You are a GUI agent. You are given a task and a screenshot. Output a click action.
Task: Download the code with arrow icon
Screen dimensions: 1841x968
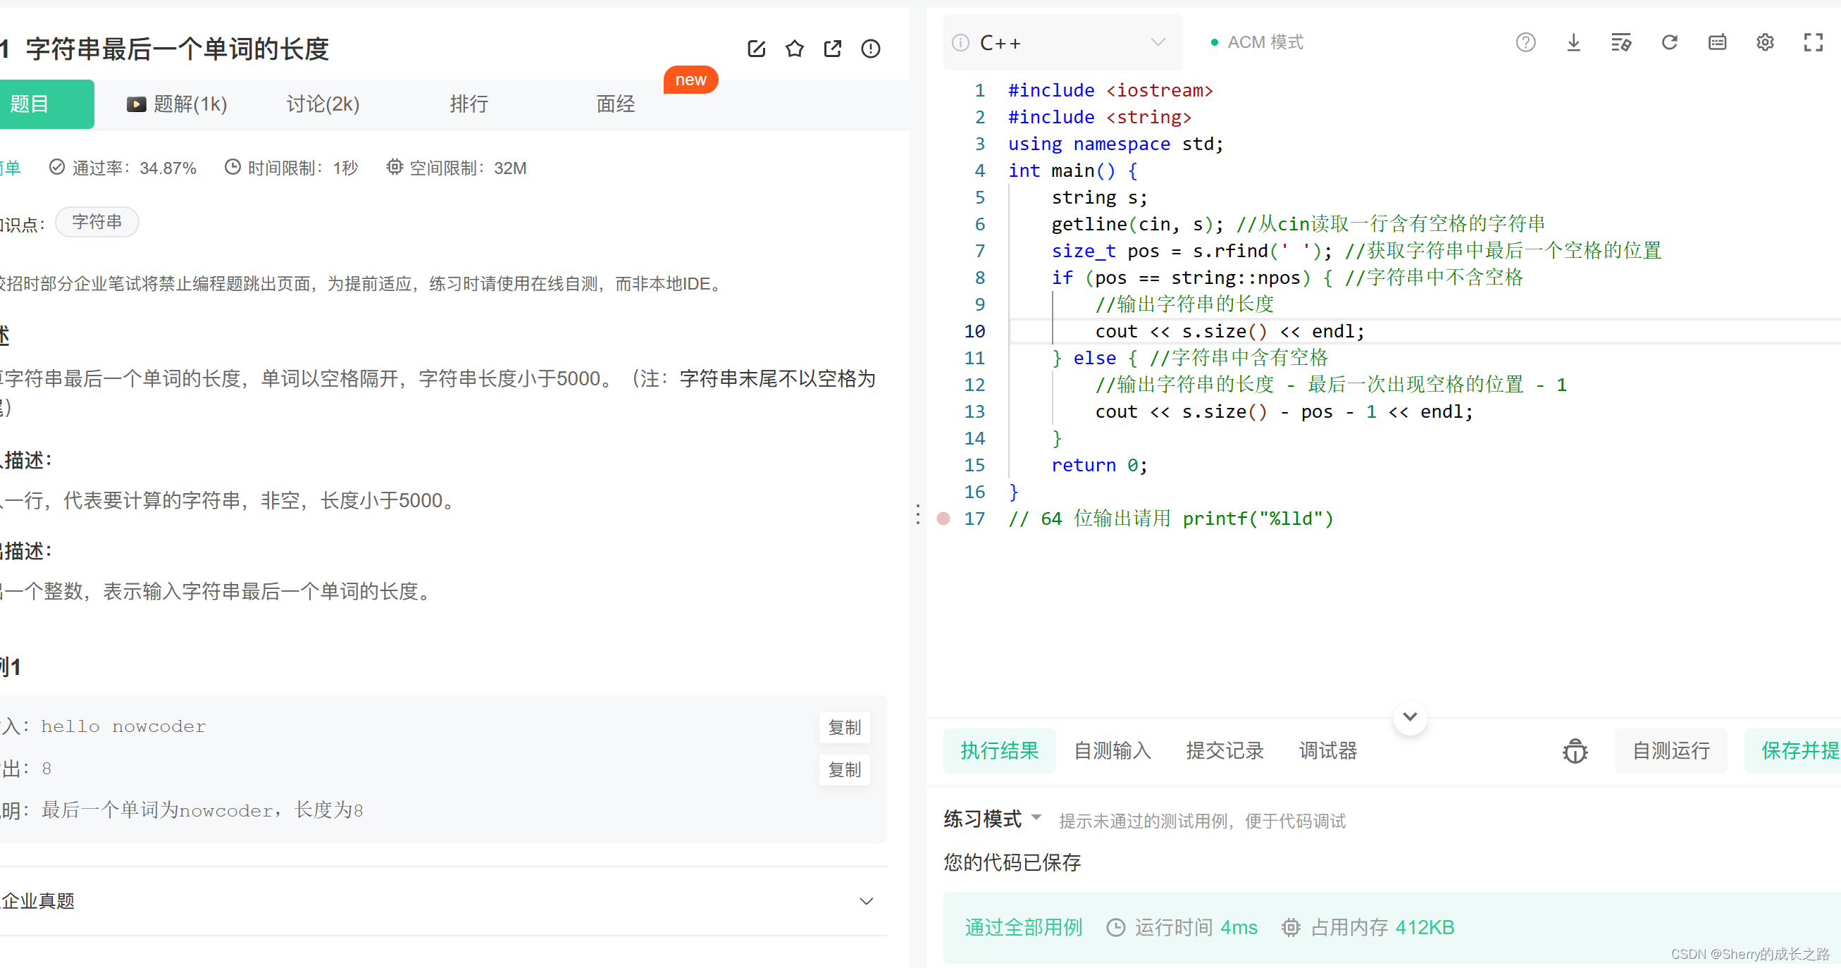pos(1573,42)
